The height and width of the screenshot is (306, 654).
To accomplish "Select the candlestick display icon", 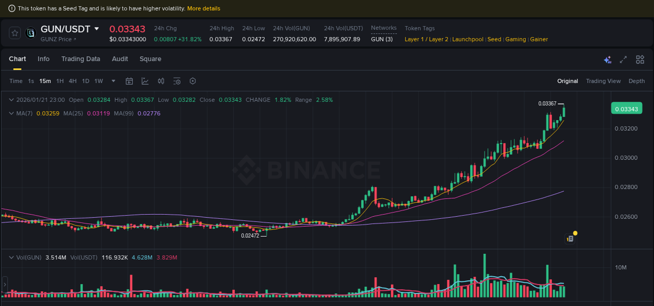I will pyautogui.click(x=161, y=81).
